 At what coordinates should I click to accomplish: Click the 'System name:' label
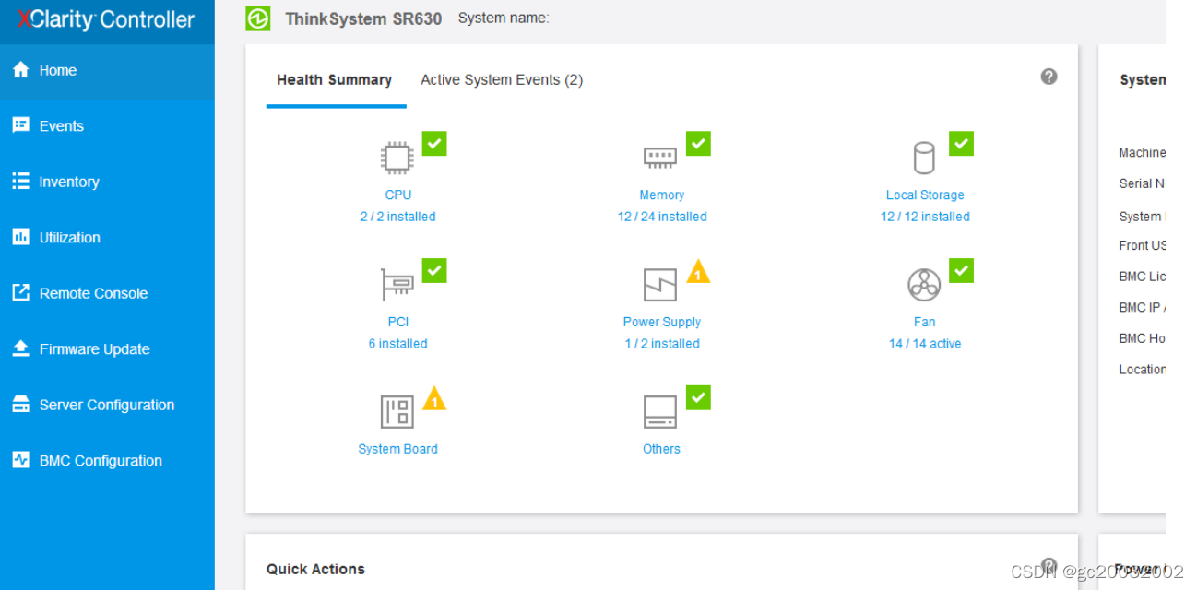click(x=504, y=18)
